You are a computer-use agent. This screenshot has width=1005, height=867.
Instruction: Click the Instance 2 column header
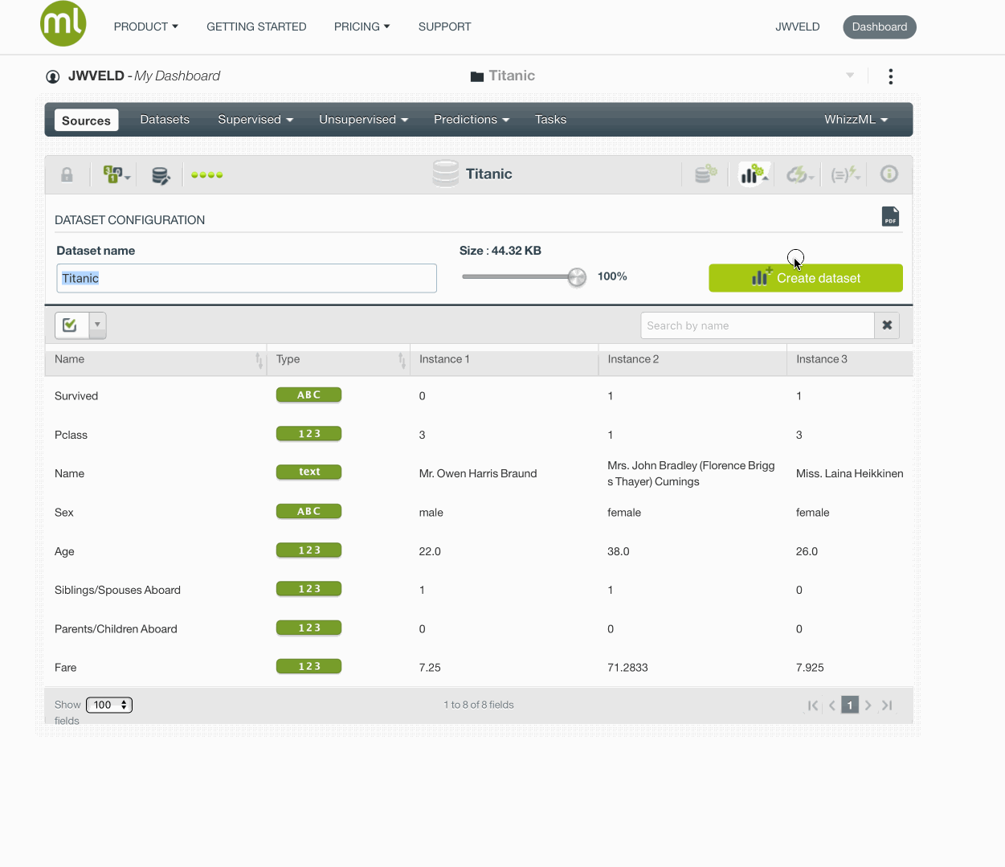[633, 359]
